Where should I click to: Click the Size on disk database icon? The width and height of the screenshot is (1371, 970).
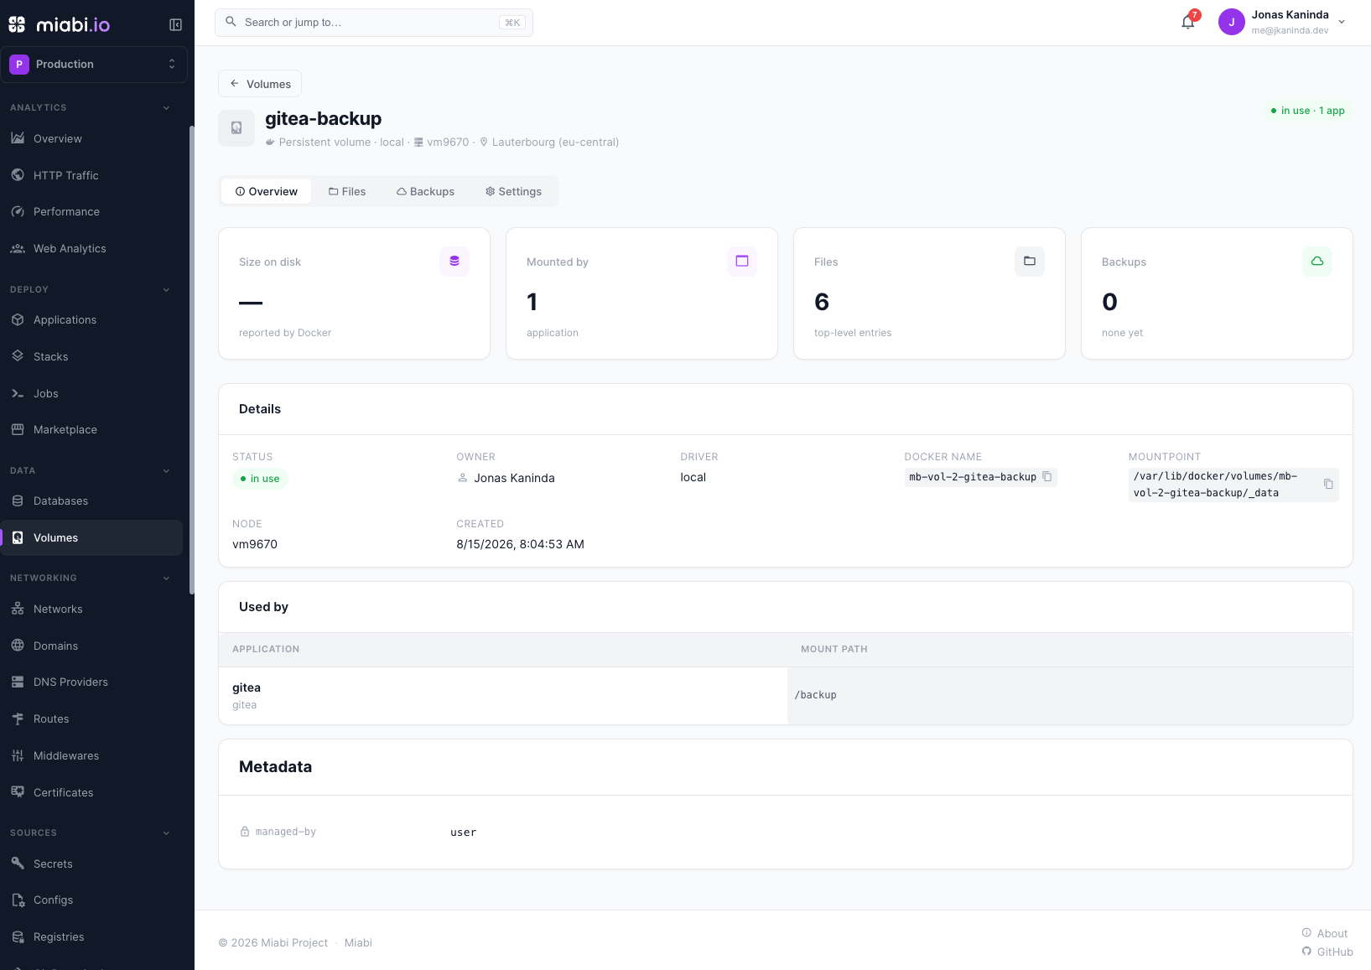click(454, 261)
